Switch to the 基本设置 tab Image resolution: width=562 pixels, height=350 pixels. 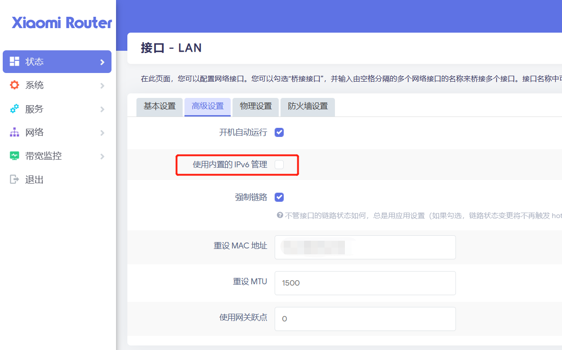(x=160, y=107)
